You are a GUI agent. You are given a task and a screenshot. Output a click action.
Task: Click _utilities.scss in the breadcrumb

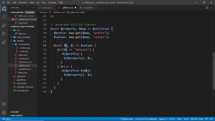[58, 12]
